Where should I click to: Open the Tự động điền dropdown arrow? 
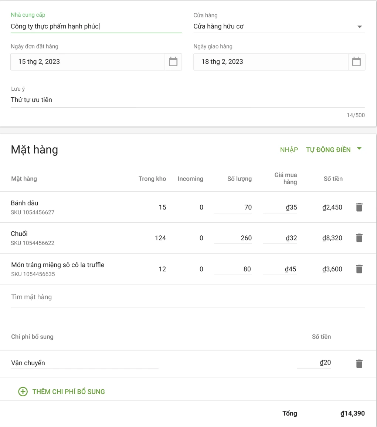[x=359, y=149]
